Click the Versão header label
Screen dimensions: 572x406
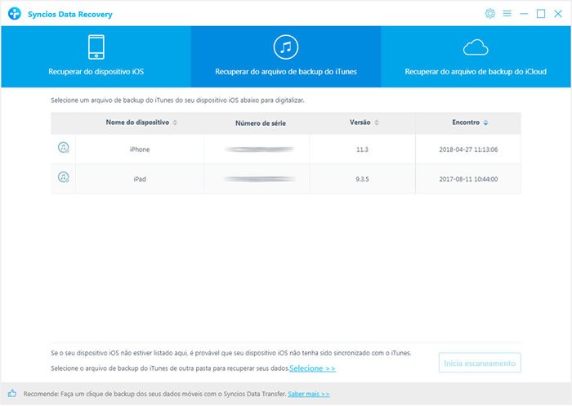tap(360, 123)
